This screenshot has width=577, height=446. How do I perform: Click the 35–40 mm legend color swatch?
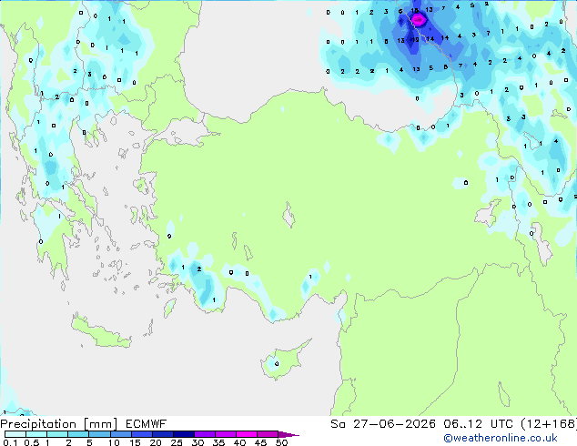226,434
